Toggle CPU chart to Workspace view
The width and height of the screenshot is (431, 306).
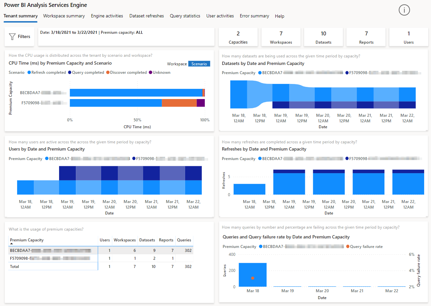coord(177,64)
